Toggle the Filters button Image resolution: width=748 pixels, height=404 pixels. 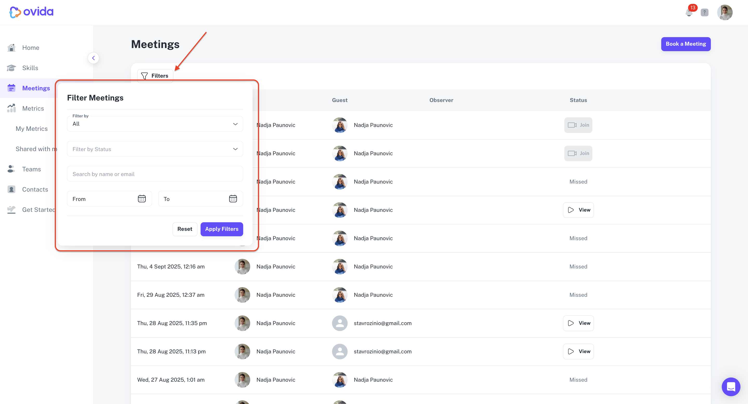[155, 76]
